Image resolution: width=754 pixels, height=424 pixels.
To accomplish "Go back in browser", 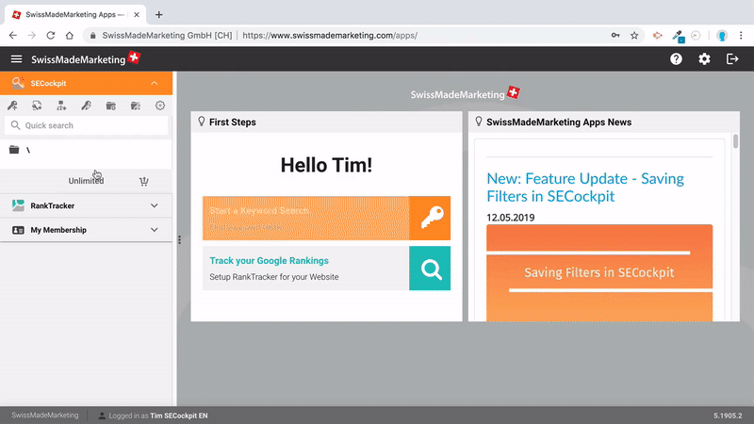I will (13, 35).
